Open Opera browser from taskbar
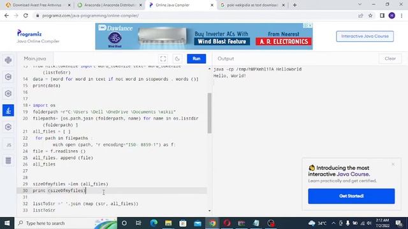 coord(227,223)
